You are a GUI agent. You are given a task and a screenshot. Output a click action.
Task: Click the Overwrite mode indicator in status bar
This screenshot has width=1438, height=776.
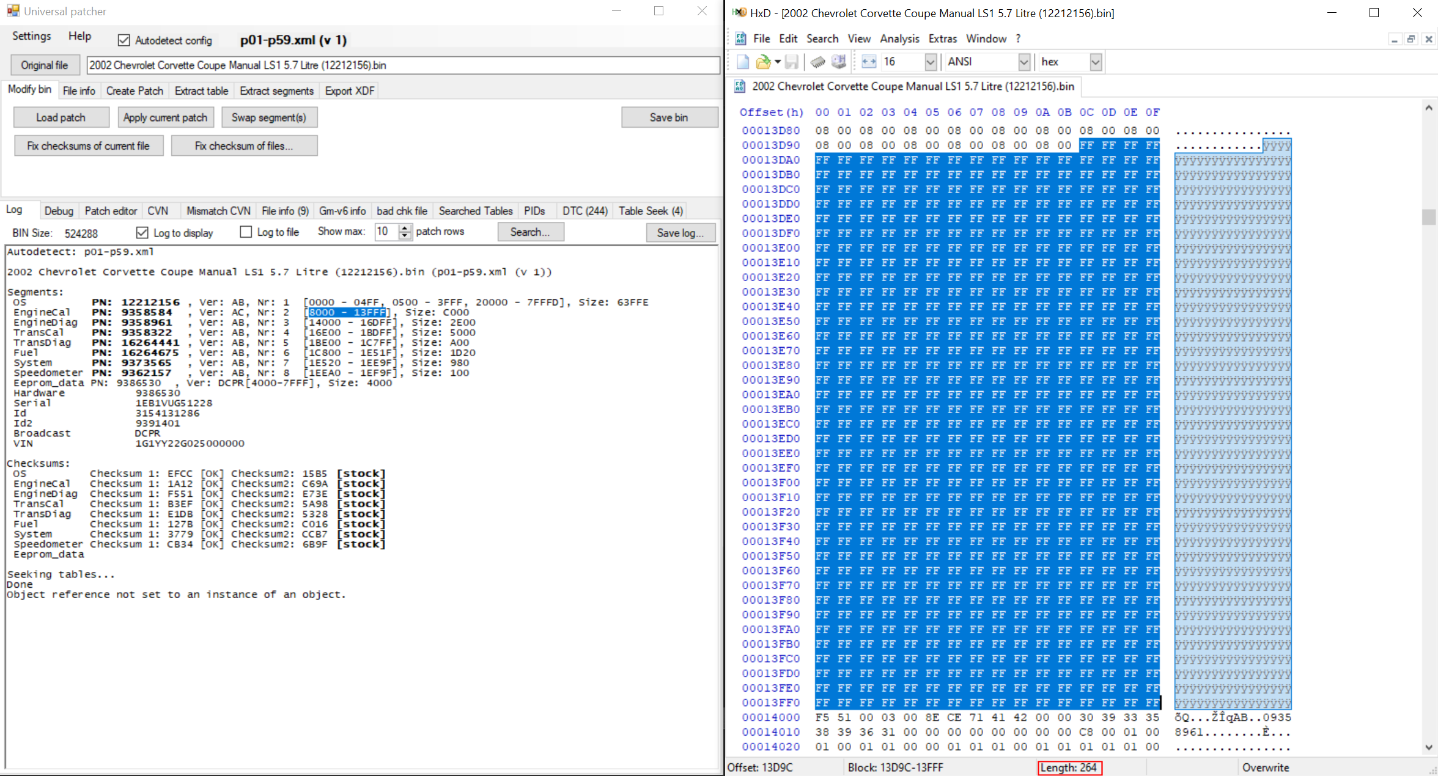click(1266, 767)
